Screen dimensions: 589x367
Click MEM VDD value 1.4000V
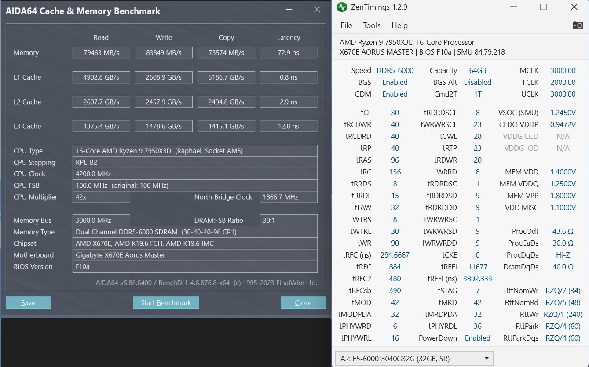click(563, 172)
